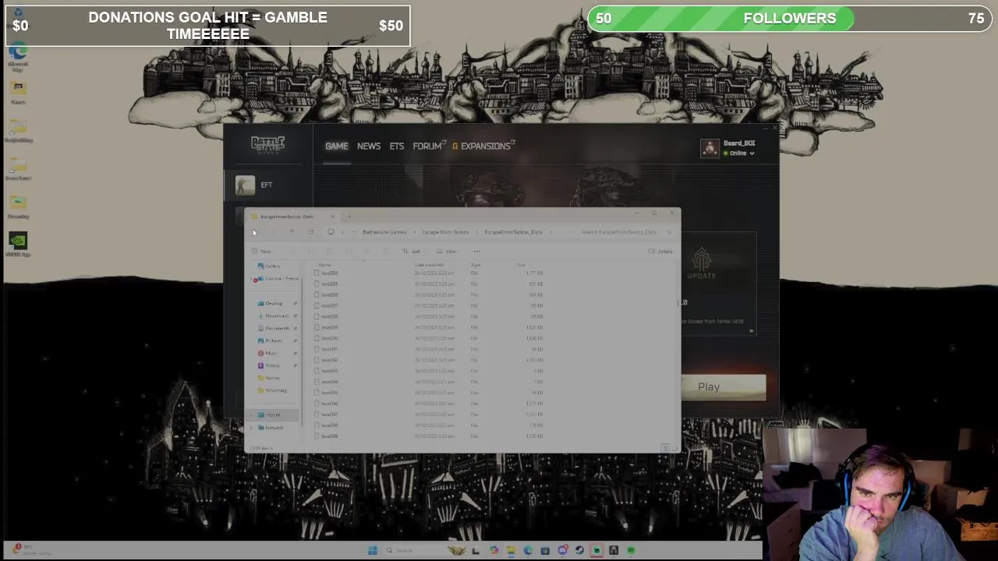
Task: Expand the Network tree node
Action: [x=250, y=427]
